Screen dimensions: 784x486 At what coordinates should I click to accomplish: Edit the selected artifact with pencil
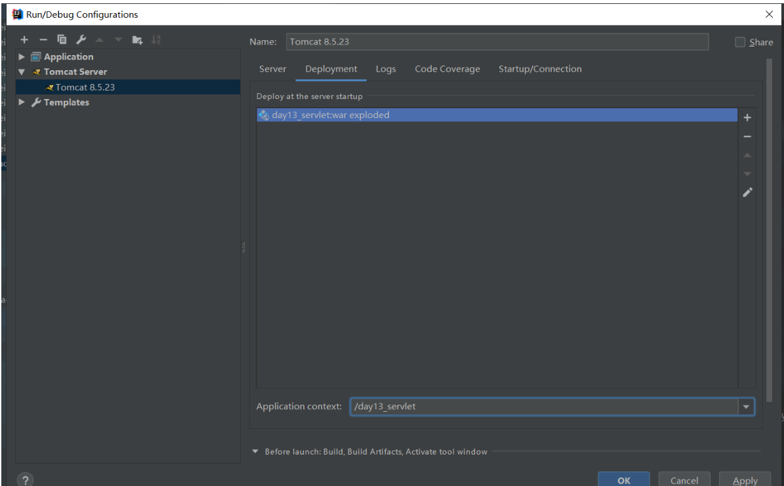pos(747,193)
